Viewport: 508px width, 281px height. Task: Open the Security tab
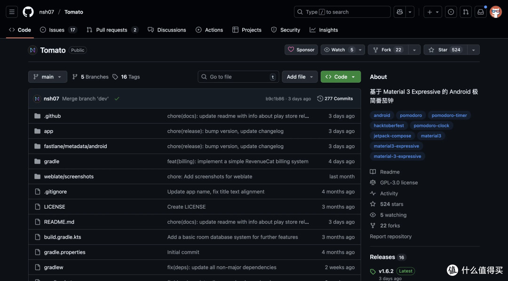click(x=286, y=30)
